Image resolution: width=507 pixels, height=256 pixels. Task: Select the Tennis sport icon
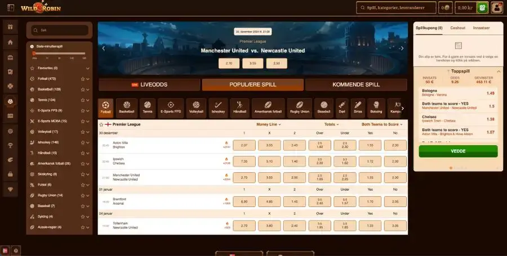[148, 108]
